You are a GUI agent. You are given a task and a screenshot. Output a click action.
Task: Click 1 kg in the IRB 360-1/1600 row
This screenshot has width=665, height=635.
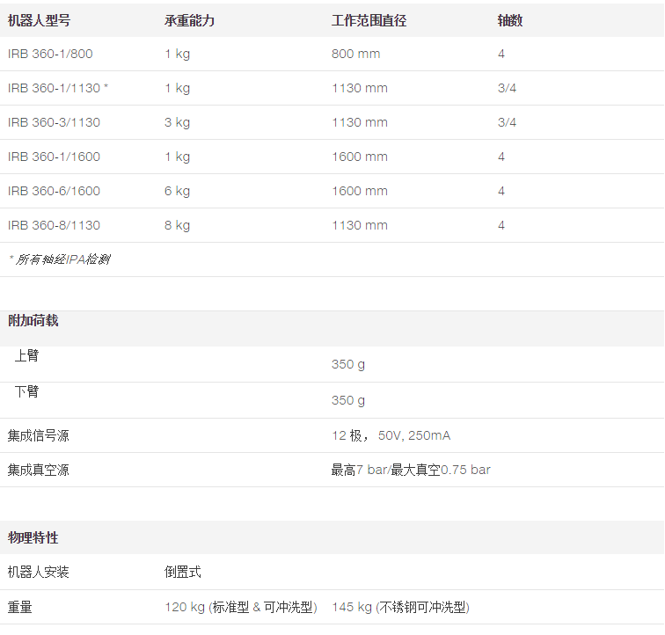pos(178,157)
